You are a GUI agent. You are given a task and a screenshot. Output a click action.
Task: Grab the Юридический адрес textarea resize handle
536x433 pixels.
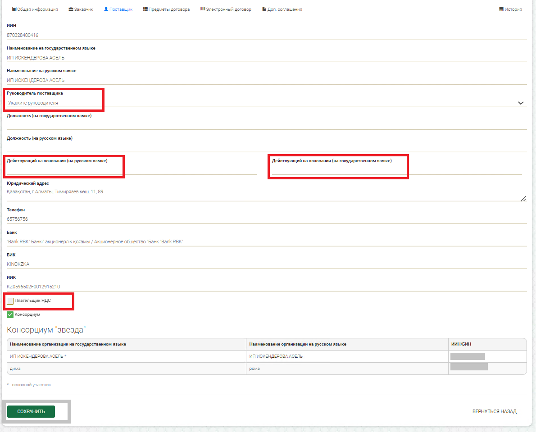pyautogui.click(x=523, y=198)
